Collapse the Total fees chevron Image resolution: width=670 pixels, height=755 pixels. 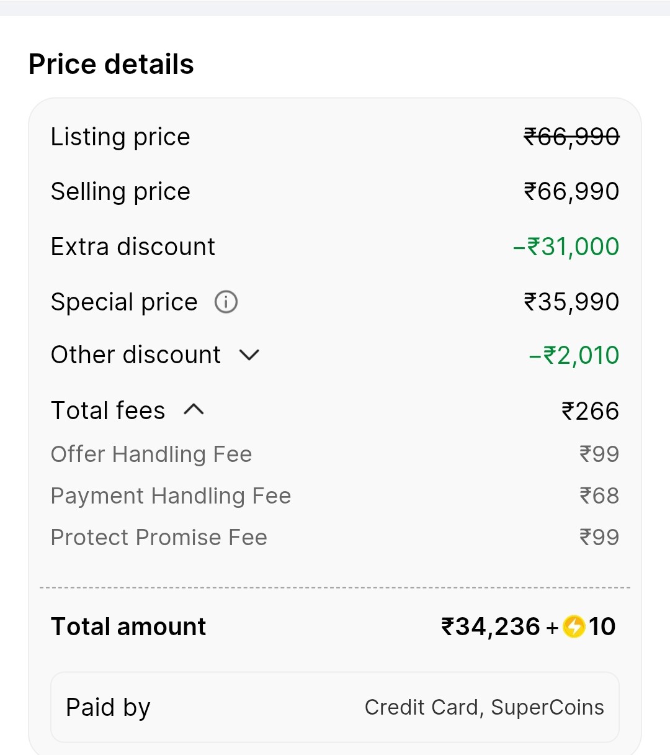194,410
